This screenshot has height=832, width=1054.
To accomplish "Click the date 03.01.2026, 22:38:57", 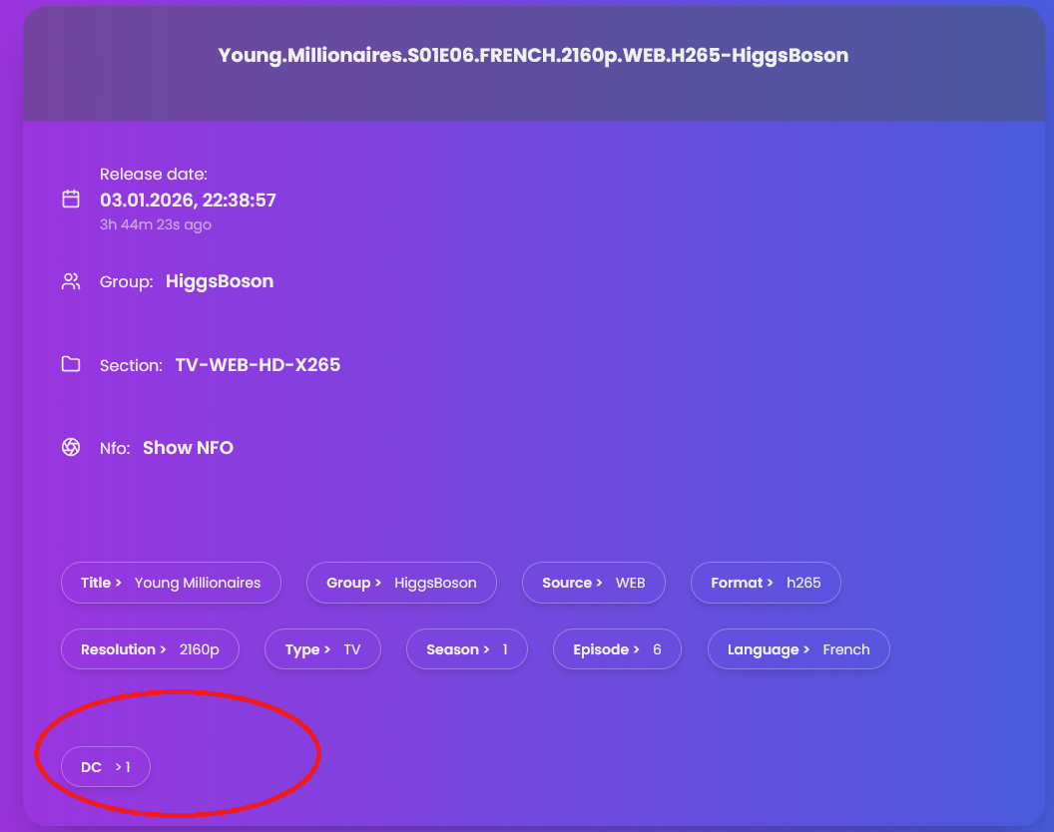I will click(189, 201).
